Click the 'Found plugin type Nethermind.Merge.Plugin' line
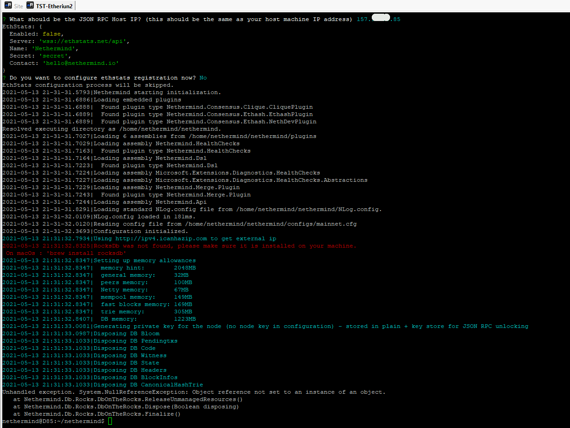This screenshot has width=570, height=428. coord(127,195)
